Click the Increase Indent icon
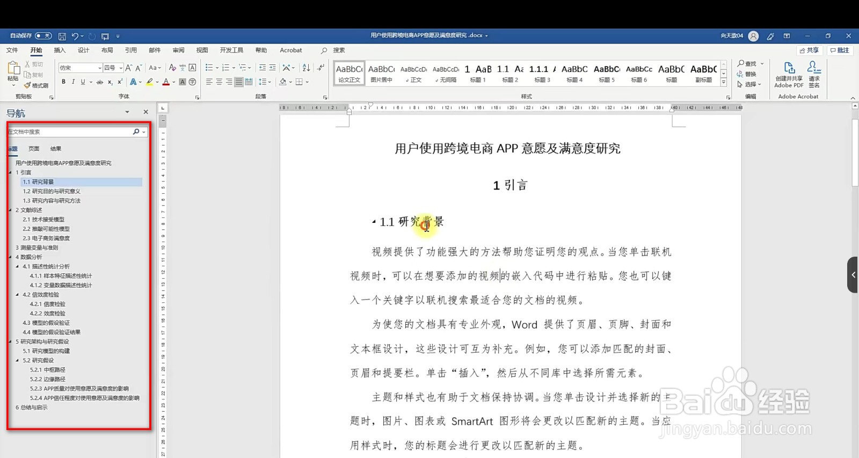859x458 pixels. click(273, 68)
